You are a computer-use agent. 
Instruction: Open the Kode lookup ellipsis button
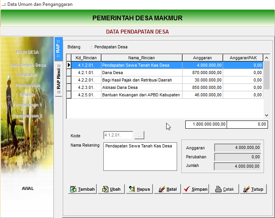pyautogui.click(x=140, y=135)
